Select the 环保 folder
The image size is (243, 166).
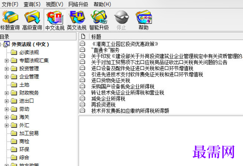click(x=24, y=149)
